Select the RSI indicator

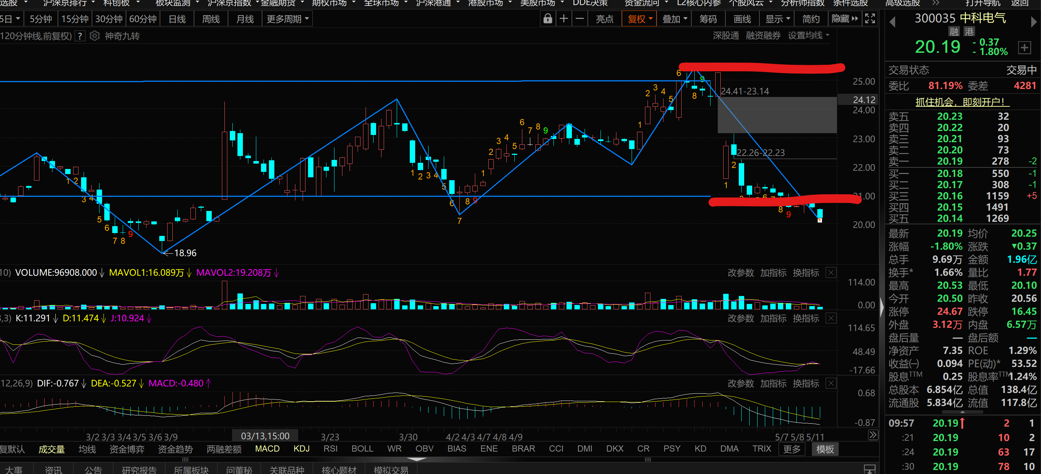pyautogui.click(x=330, y=449)
